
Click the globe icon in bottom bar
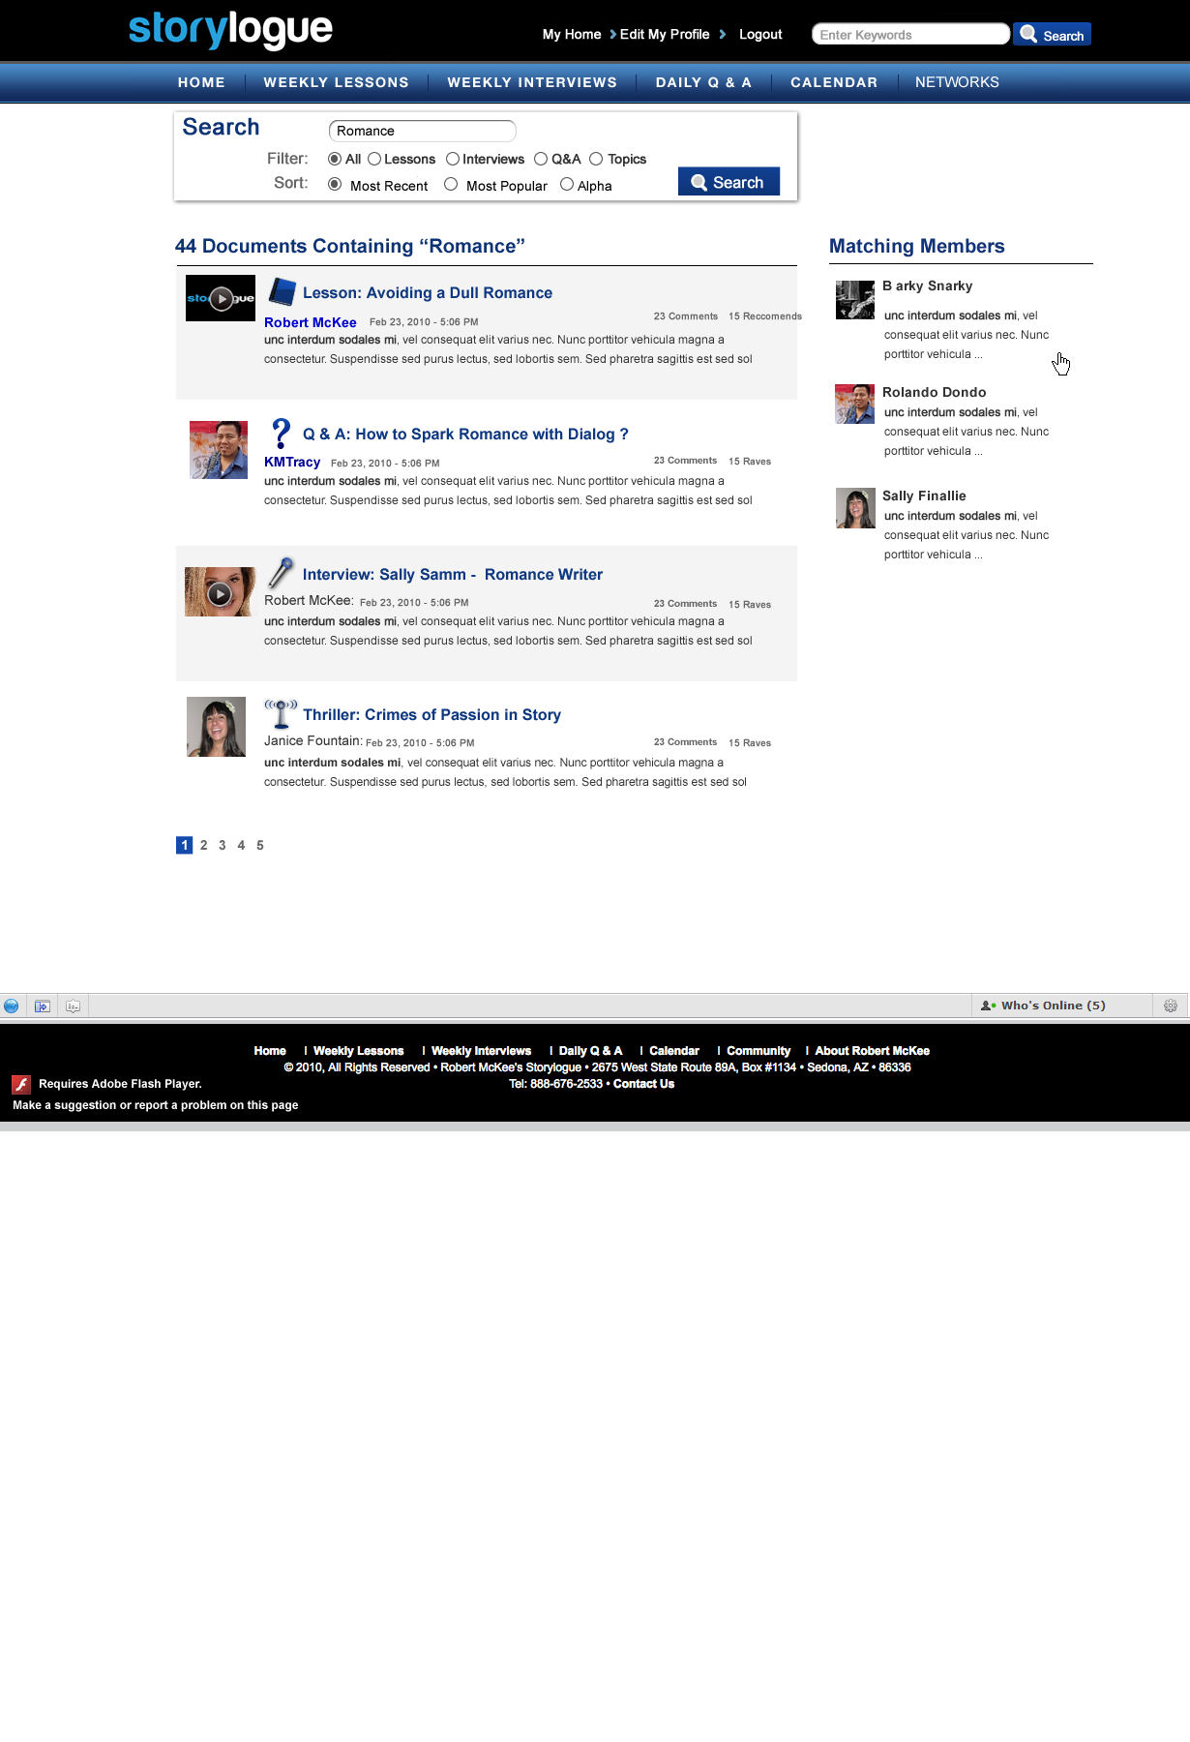pos(12,1006)
